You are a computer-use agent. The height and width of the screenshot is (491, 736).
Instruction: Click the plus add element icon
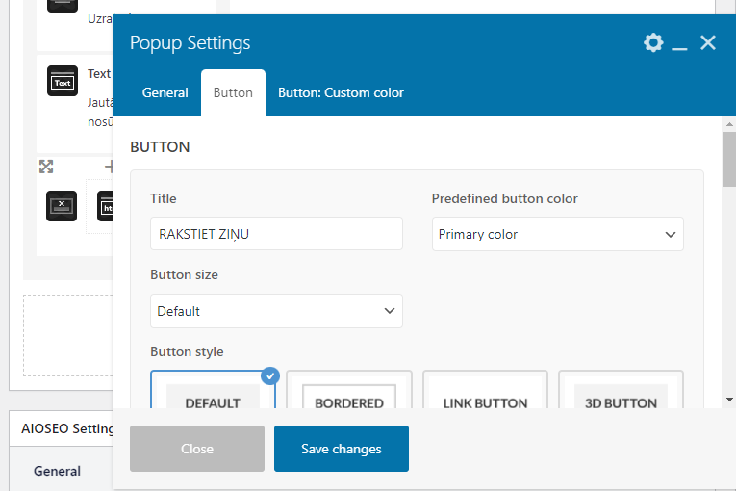[109, 167]
